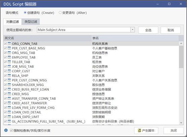
Task: Click the 全选 button
Action: [148, 30]
